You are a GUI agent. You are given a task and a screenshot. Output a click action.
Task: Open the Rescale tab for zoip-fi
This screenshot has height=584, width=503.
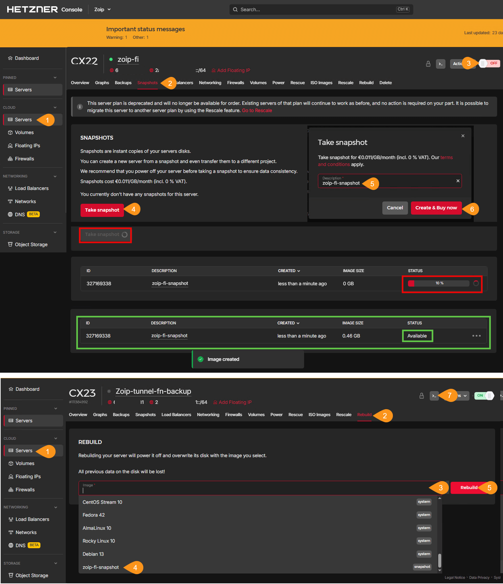click(x=346, y=83)
